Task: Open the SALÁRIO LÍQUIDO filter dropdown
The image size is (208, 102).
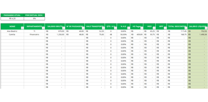Action: click(206, 28)
